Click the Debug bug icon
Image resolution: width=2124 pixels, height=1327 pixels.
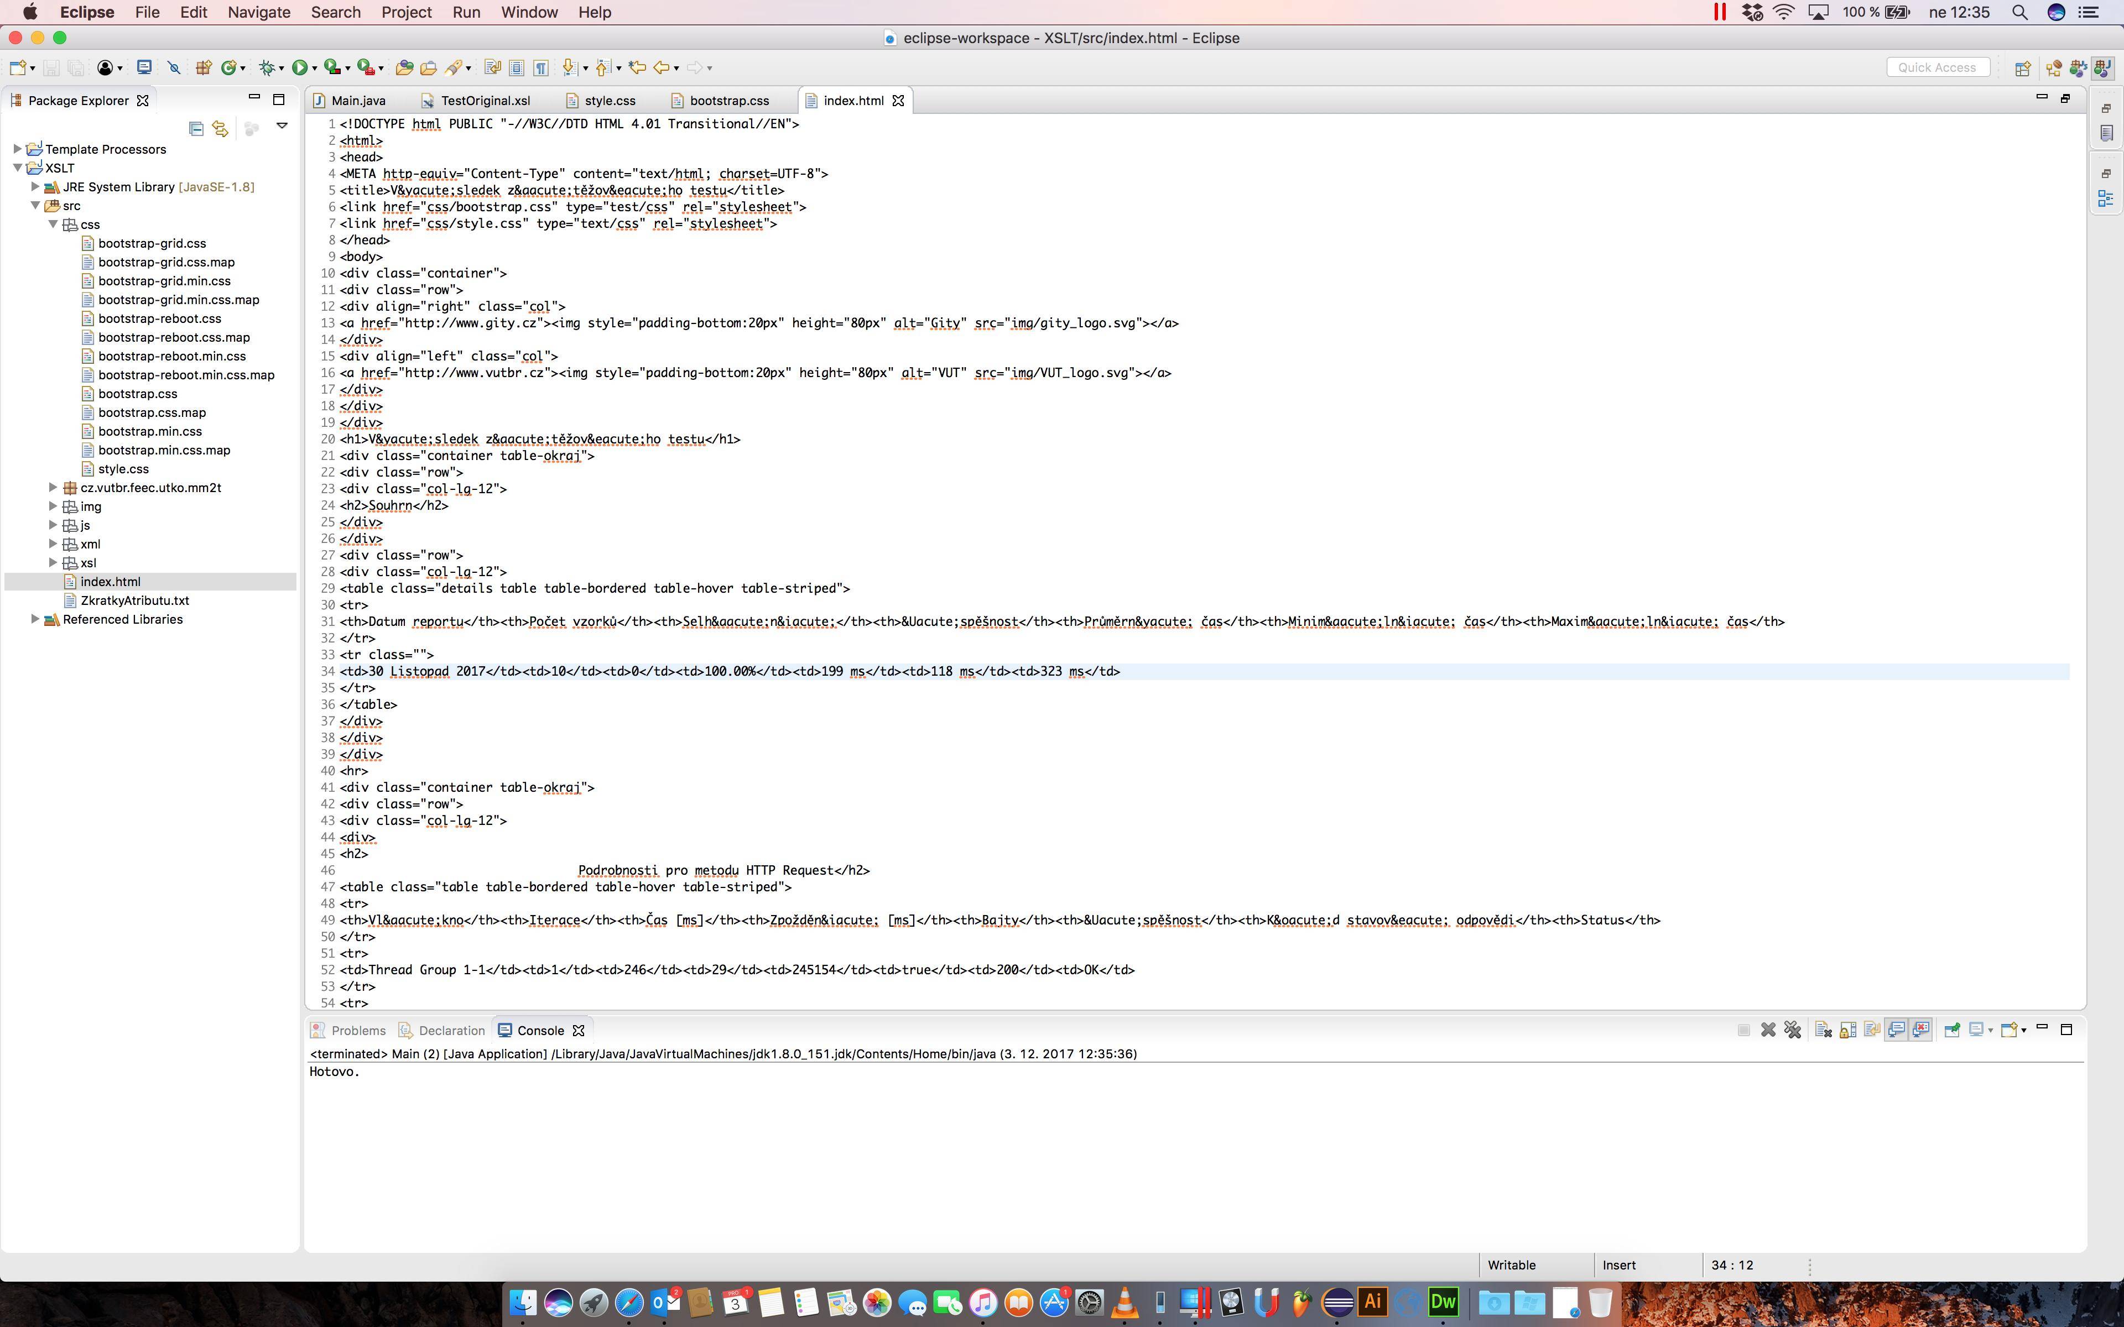[x=267, y=67]
